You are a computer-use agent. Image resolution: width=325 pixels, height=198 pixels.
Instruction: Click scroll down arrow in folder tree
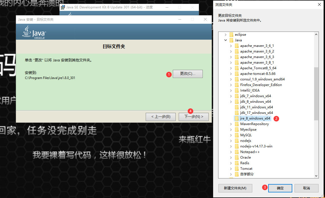tap(316, 176)
